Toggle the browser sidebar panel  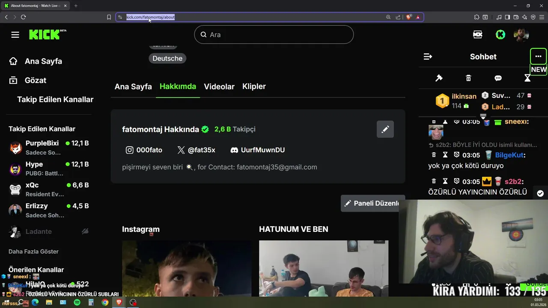click(x=507, y=17)
